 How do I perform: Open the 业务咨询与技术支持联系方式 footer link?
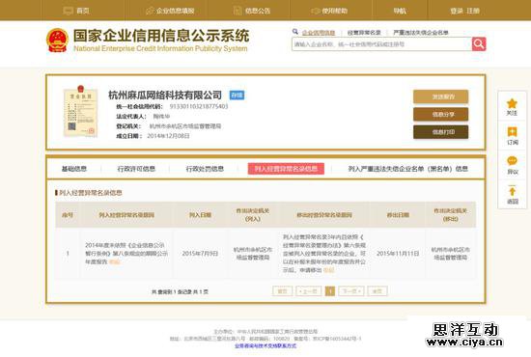pos(265,345)
